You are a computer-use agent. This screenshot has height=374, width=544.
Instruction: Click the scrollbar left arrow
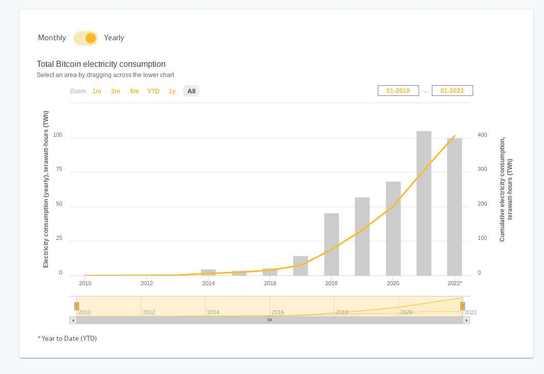pos(73,320)
